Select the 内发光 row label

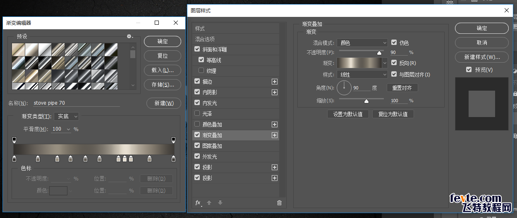[x=210, y=103]
